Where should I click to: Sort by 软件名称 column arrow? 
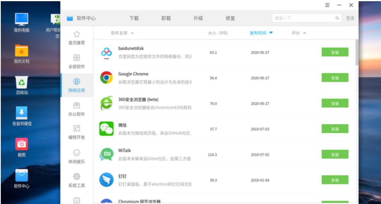[132, 33]
